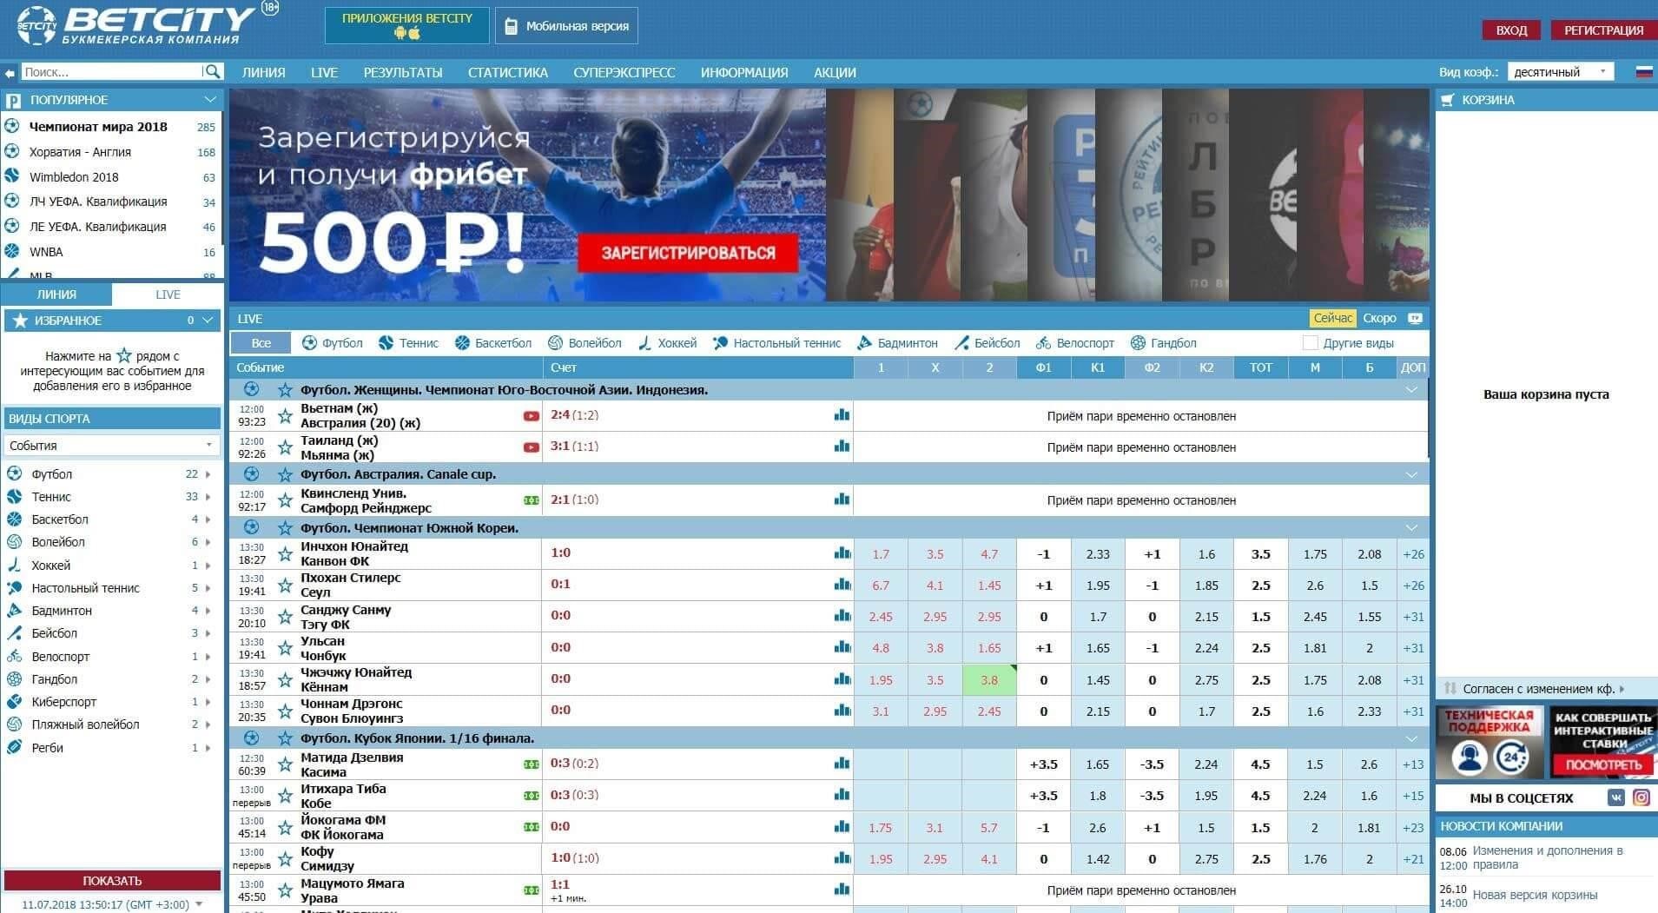Select Баскетбол filter in live sports bar
The height and width of the screenshot is (913, 1658).
tap(493, 343)
